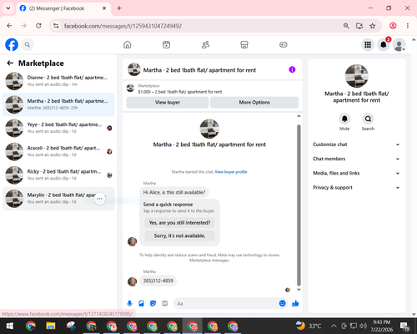Select Martha conversation in list

point(58,104)
